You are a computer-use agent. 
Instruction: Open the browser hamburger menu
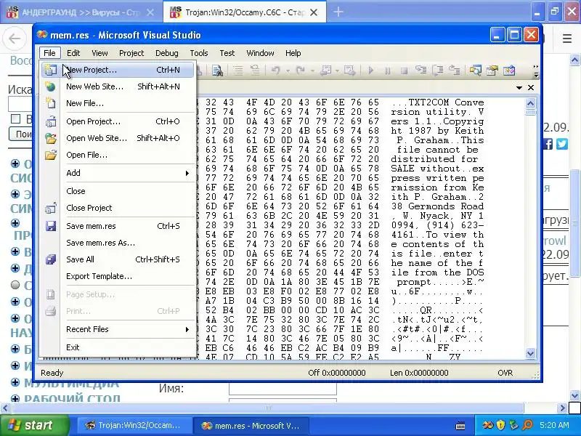[566, 39]
